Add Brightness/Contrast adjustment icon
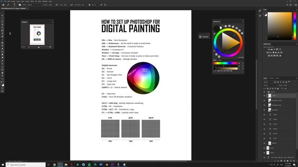This screenshot has width=298, height=167. pos(269,50)
